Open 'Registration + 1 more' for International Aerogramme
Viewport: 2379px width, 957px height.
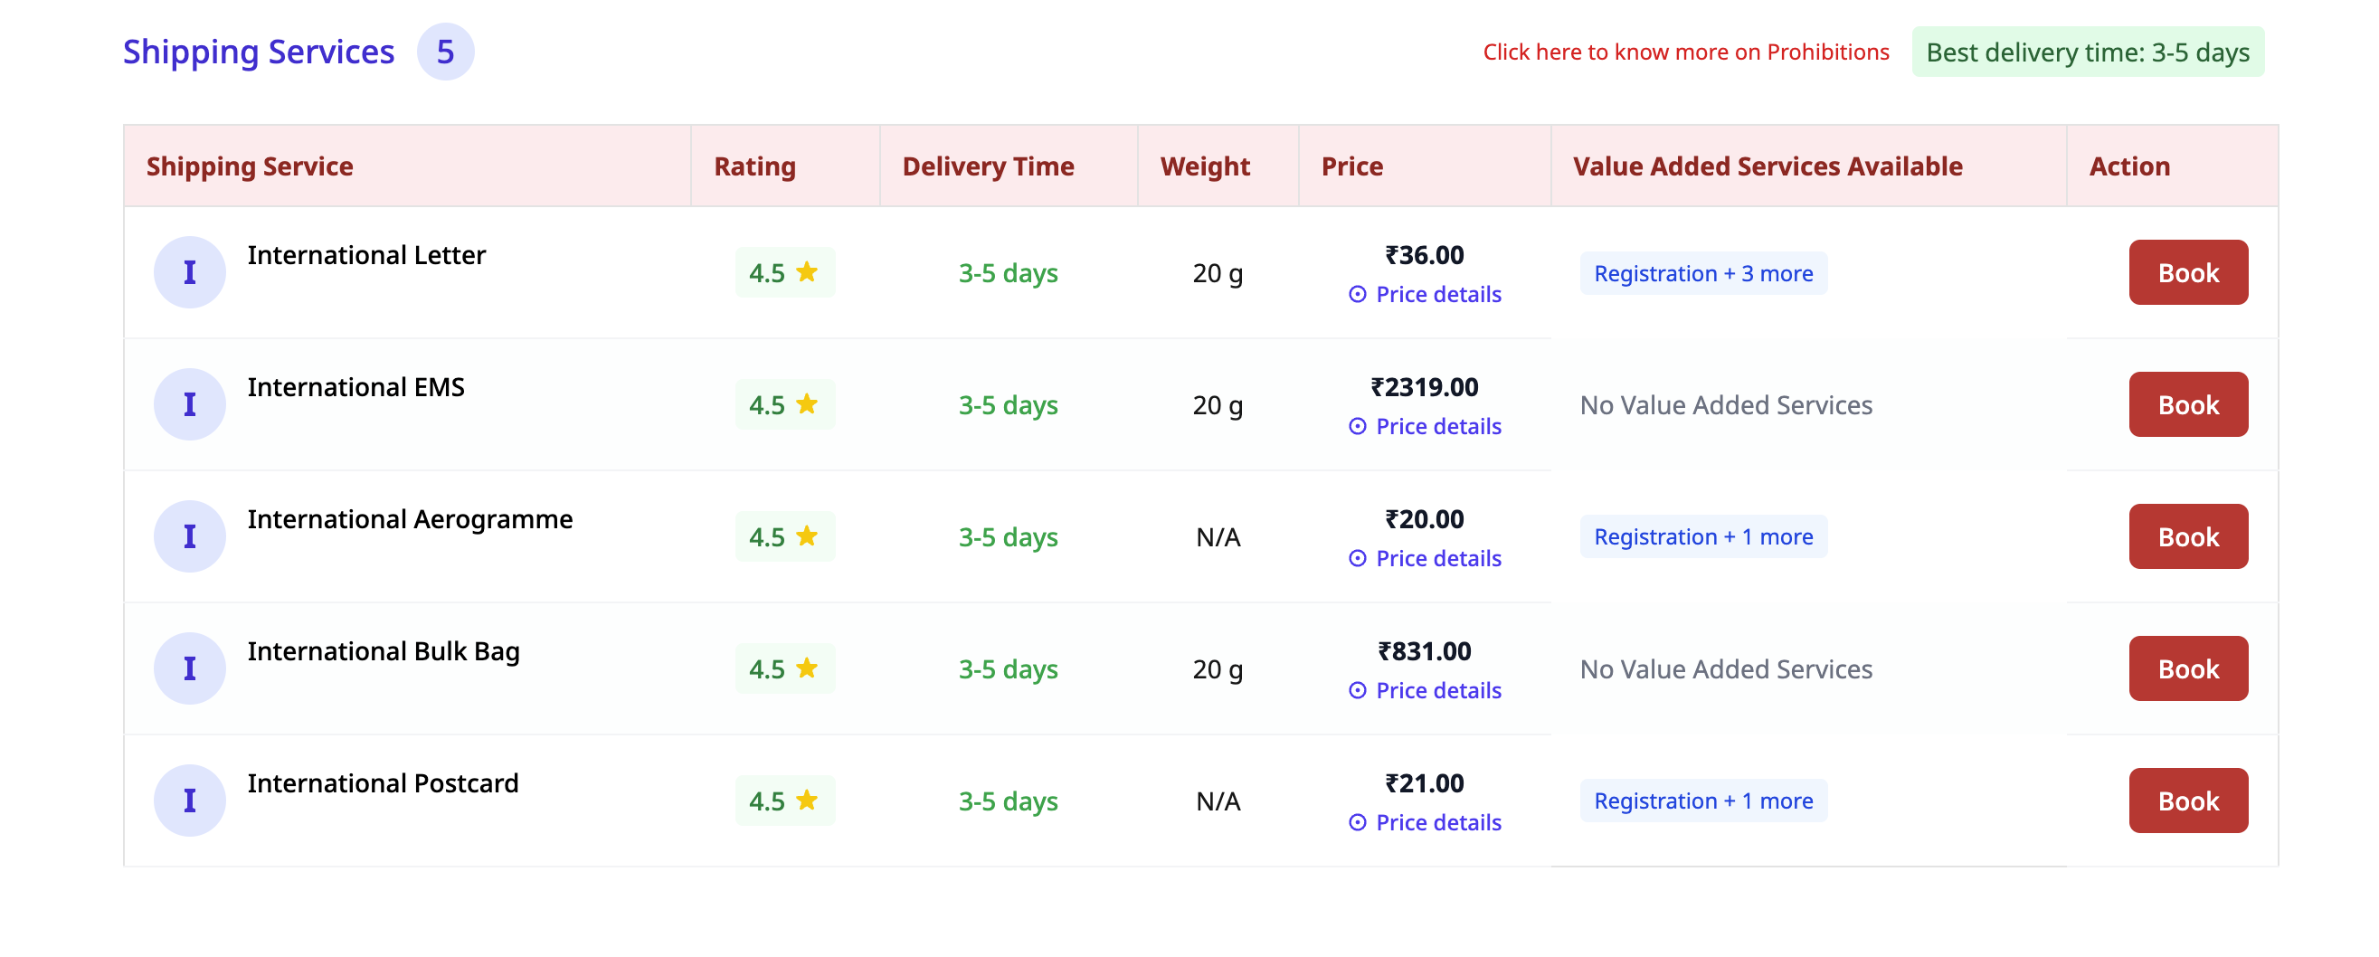(1703, 536)
